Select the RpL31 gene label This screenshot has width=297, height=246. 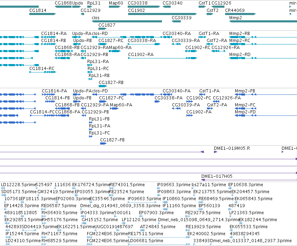click(x=94, y=3)
